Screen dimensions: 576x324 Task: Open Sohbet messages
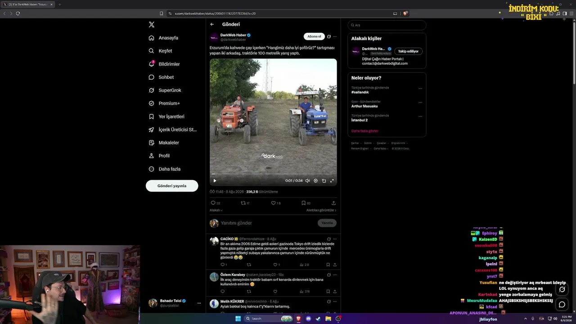(162, 77)
